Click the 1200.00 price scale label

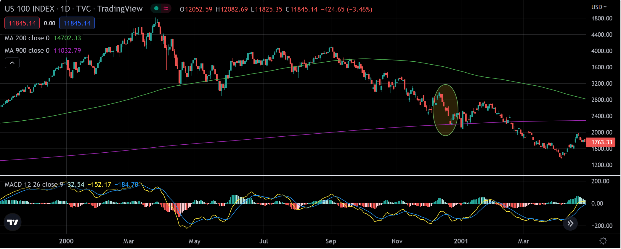pos(602,165)
